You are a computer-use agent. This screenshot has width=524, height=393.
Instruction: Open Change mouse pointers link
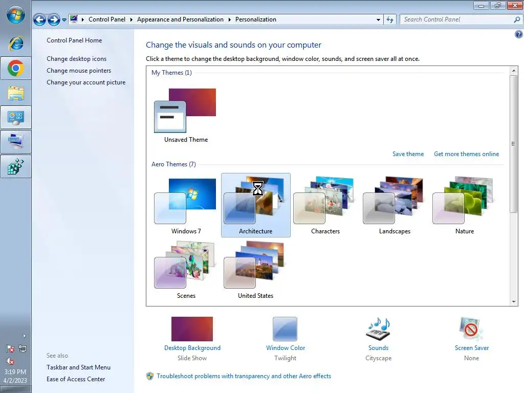[79, 71]
